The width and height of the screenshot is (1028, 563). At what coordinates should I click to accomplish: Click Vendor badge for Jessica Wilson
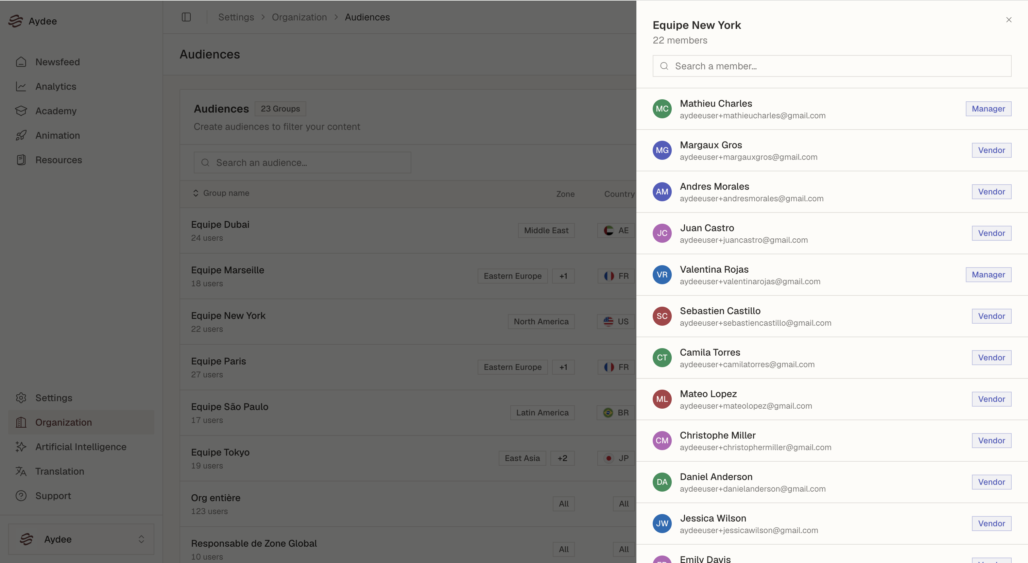pyautogui.click(x=991, y=524)
